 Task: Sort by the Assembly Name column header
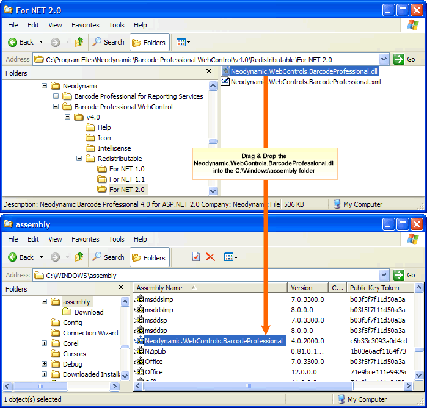pyautogui.click(x=210, y=288)
